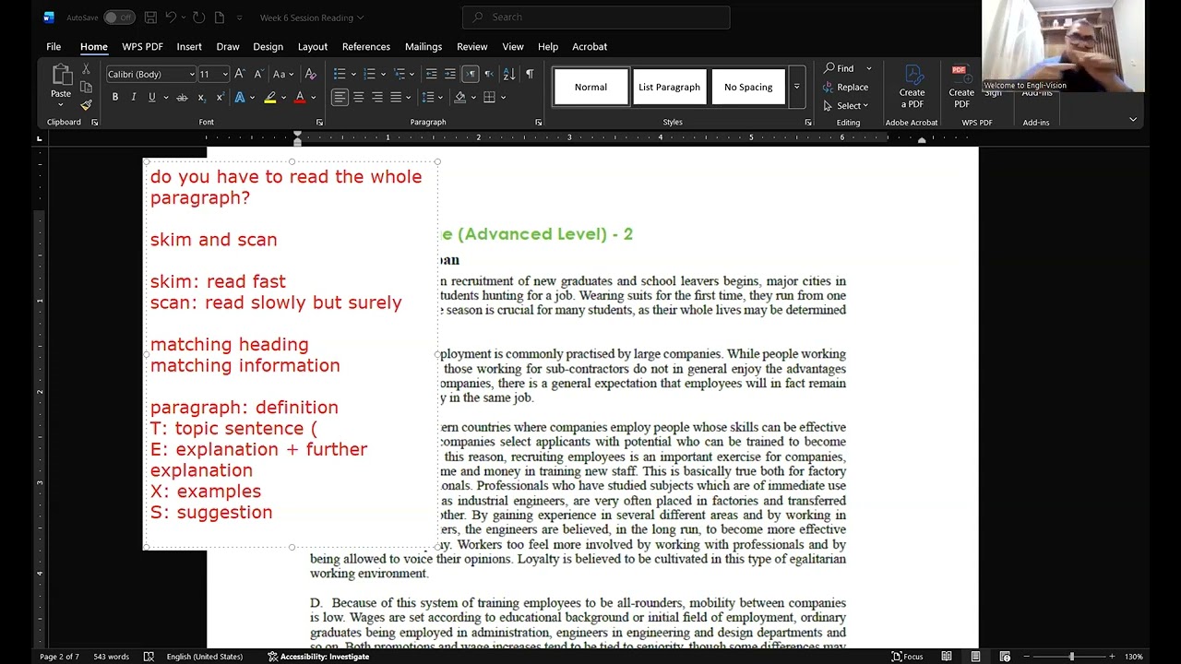Viewport: 1181px width, 664px height.
Task: Click Accessibility: Investigate in status bar
Action: coord(318,657)
